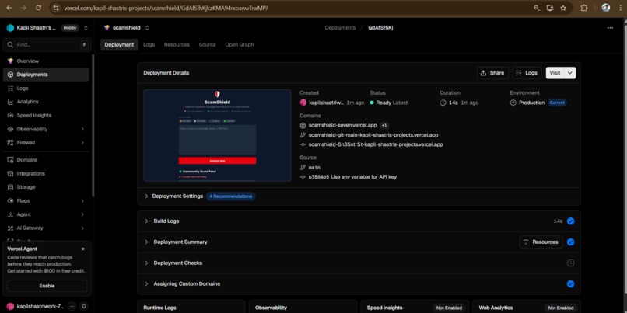Open the dropdown arrow next to Visit
The height and width of the screenshot is (313, 627).
click(x=570, y=73)
